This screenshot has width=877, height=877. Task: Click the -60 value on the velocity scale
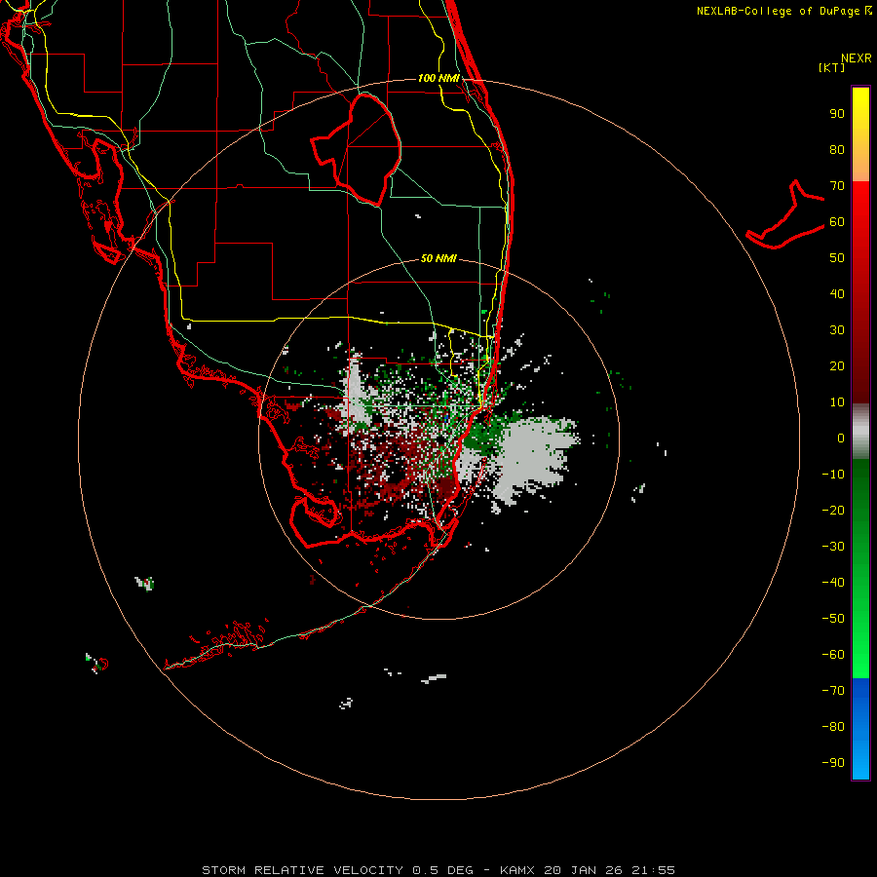pyautogui.click(x=833, y=655)
